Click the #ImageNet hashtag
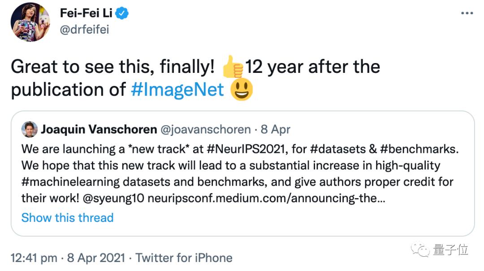Image resolution: width=484 pixels, height=271 pixels. click(177, 89)
